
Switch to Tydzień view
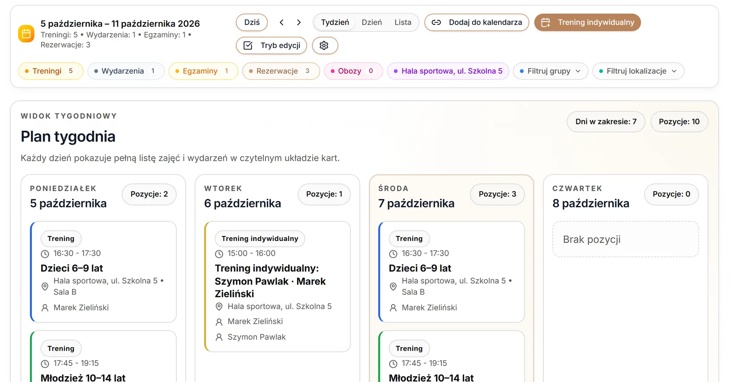click(x=335, y=22)
